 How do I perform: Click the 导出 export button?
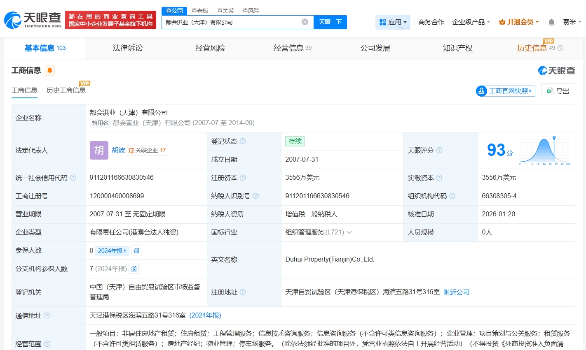coord(558,91)
